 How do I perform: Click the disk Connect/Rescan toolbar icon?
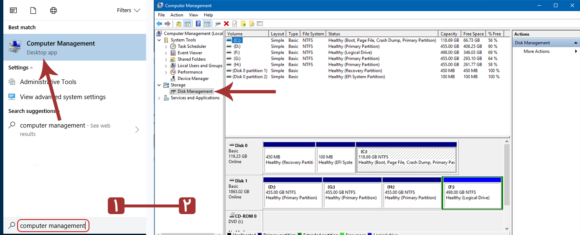[x=218, y=24]
